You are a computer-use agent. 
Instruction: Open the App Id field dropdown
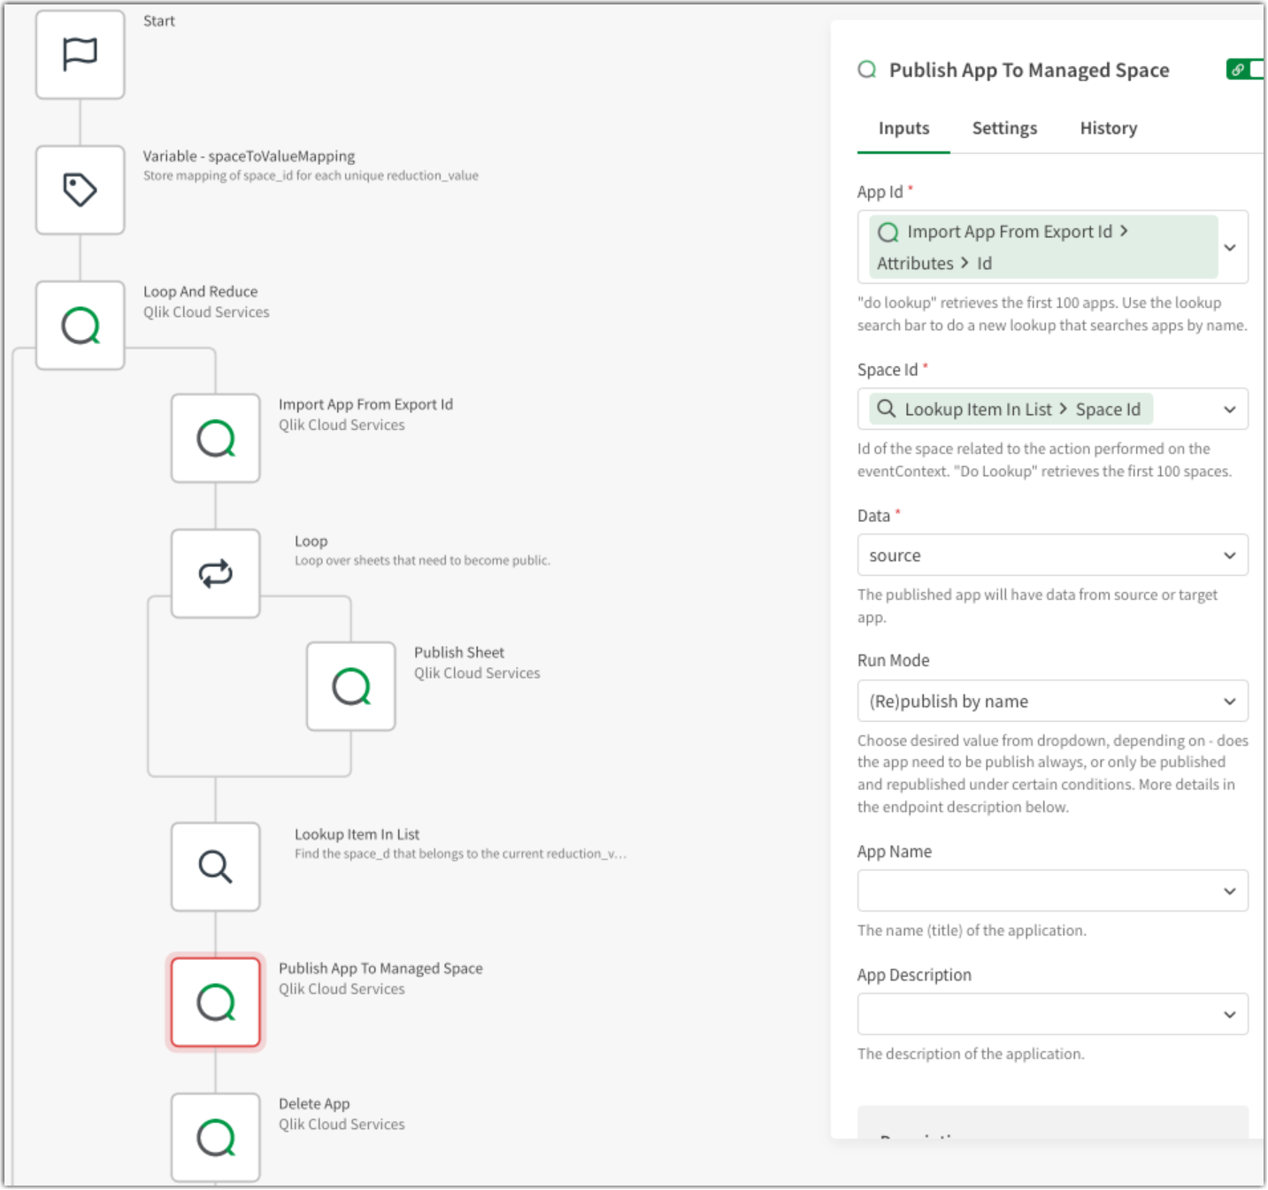coord(1230,247)
